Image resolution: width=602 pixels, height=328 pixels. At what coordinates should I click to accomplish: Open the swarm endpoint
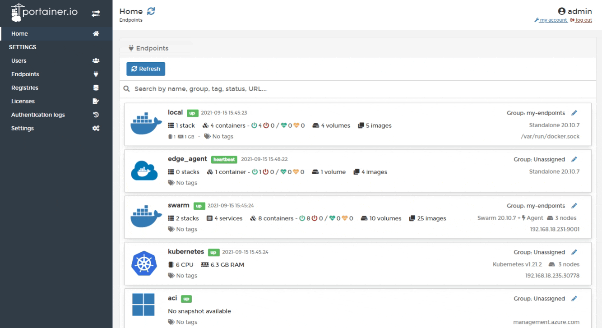[x=358, y=217]
